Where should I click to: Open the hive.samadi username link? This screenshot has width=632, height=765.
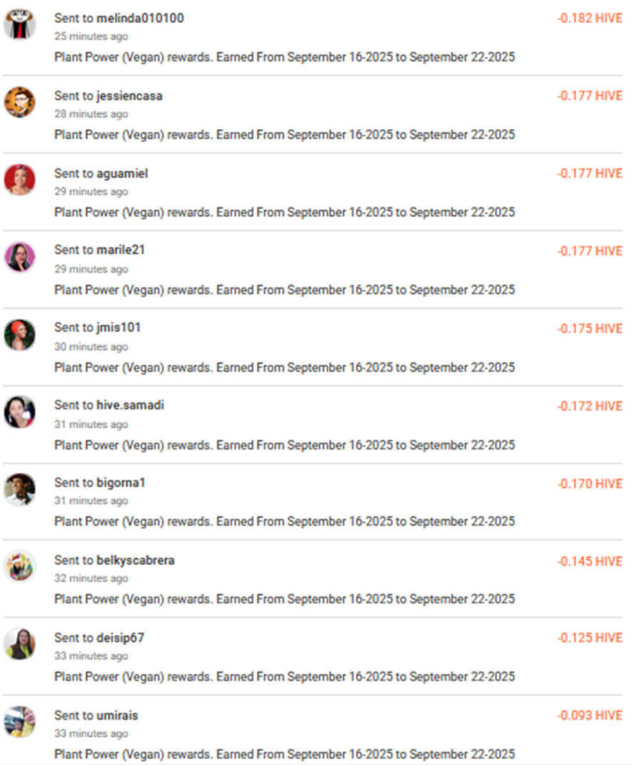(130, 405)
